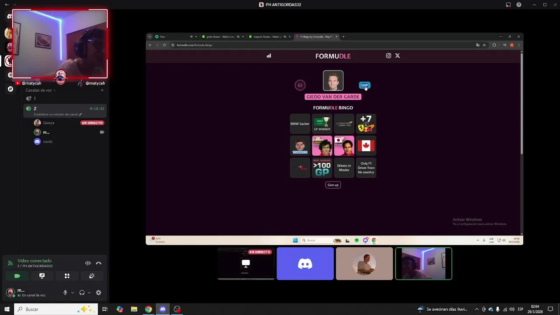Share your screen in Discord
This screenshot has width=560, height=315.
click(42, 276)
